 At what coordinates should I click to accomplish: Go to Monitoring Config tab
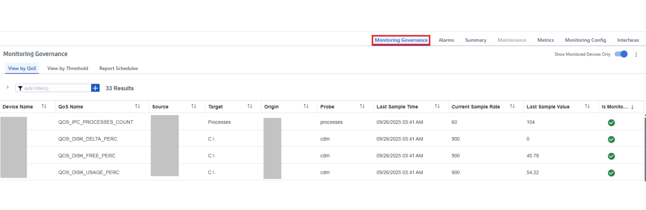pos(585,40)
